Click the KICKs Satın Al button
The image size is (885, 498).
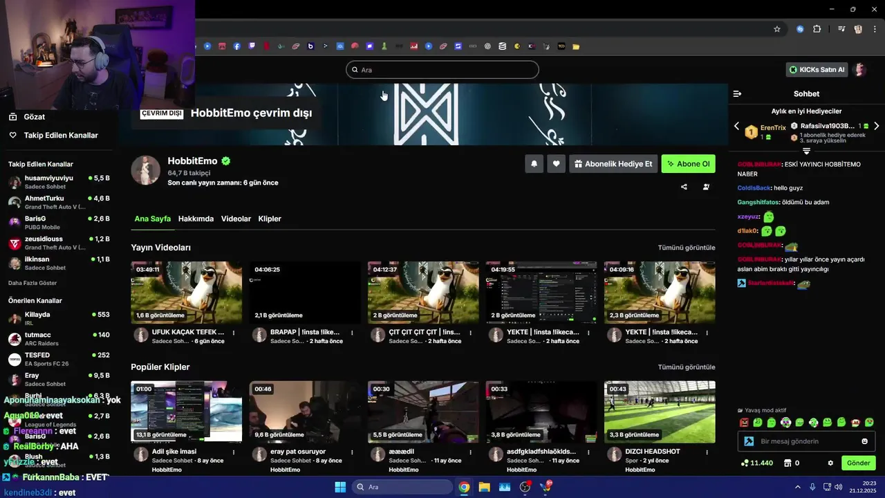coord(817,70)
